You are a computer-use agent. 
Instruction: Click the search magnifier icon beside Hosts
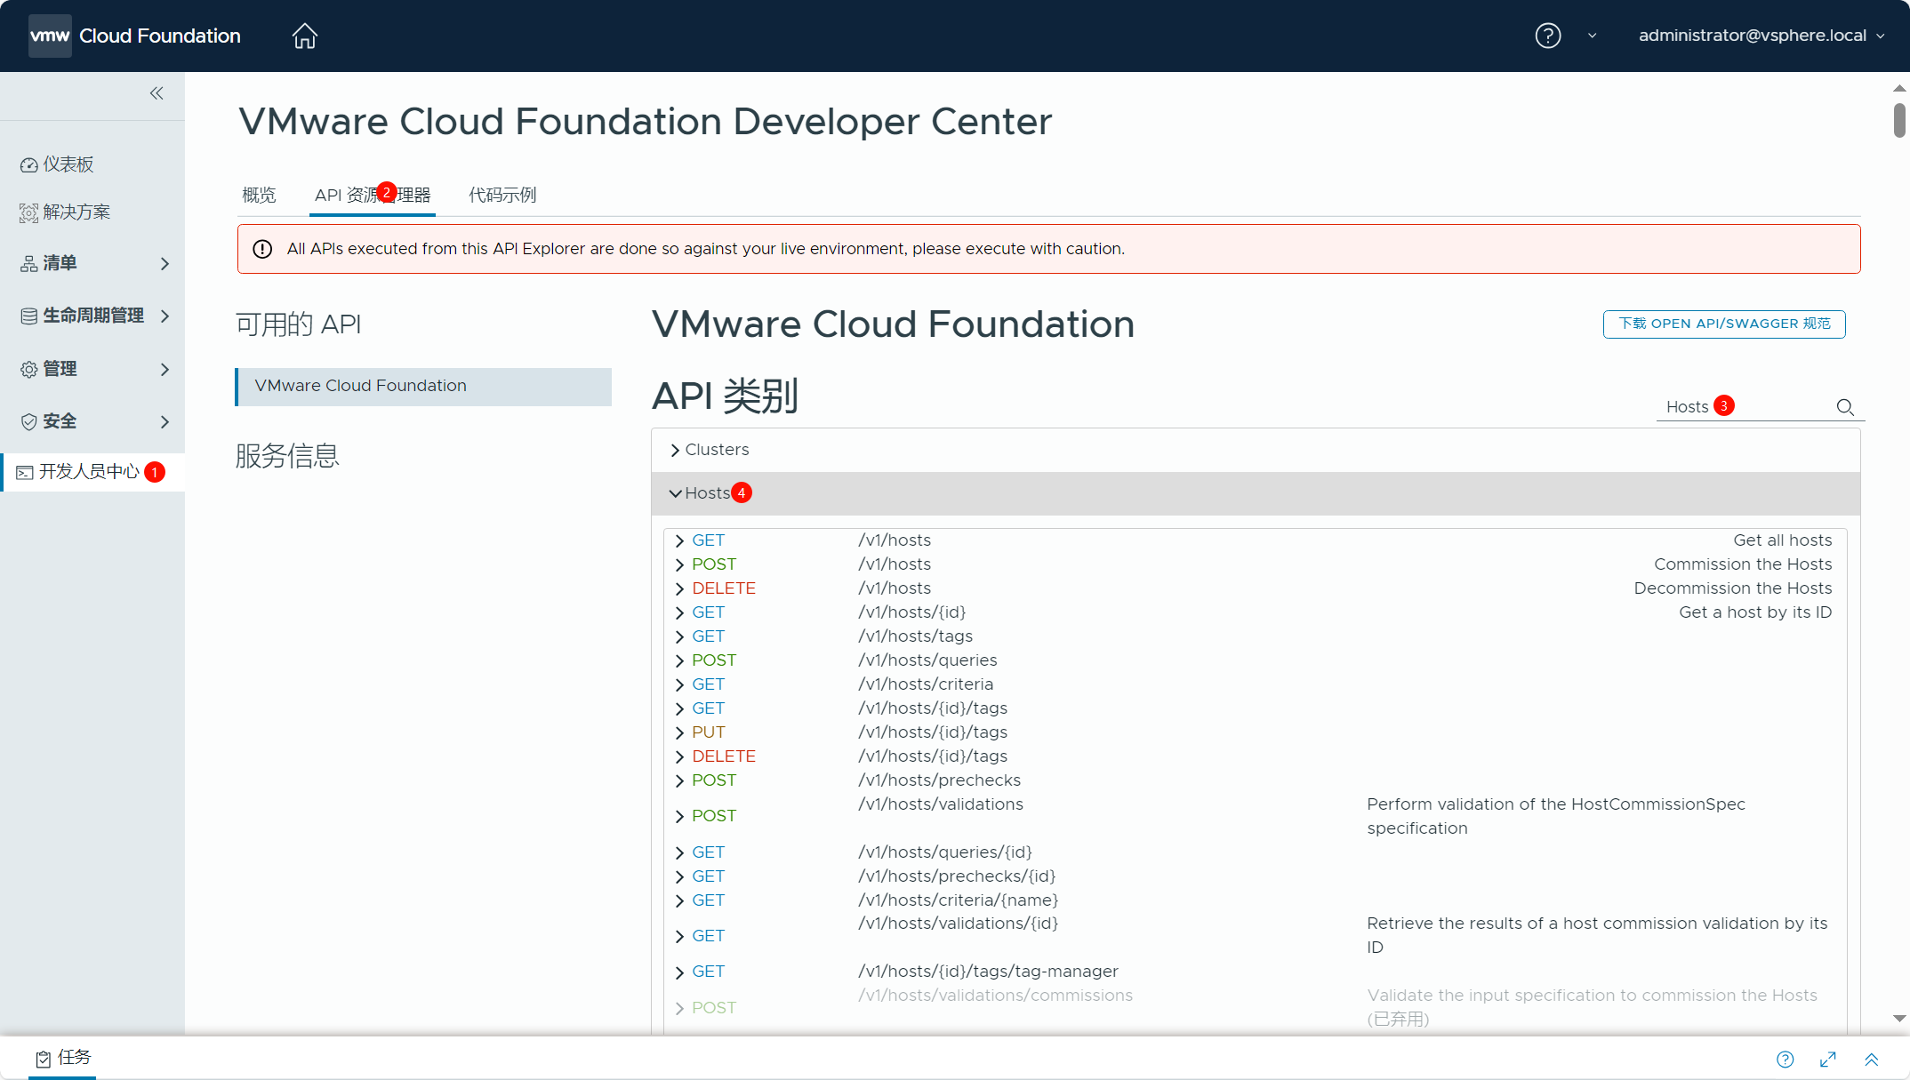click(x=1845, y=407)
